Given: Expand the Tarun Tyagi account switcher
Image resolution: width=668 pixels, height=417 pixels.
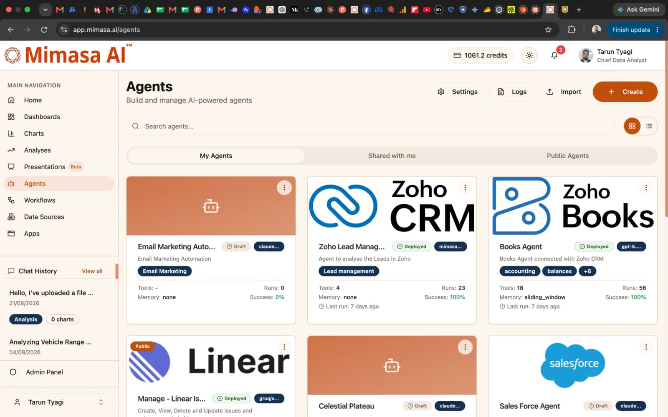Looking at the screenshot, I should (x=59, y=402).
